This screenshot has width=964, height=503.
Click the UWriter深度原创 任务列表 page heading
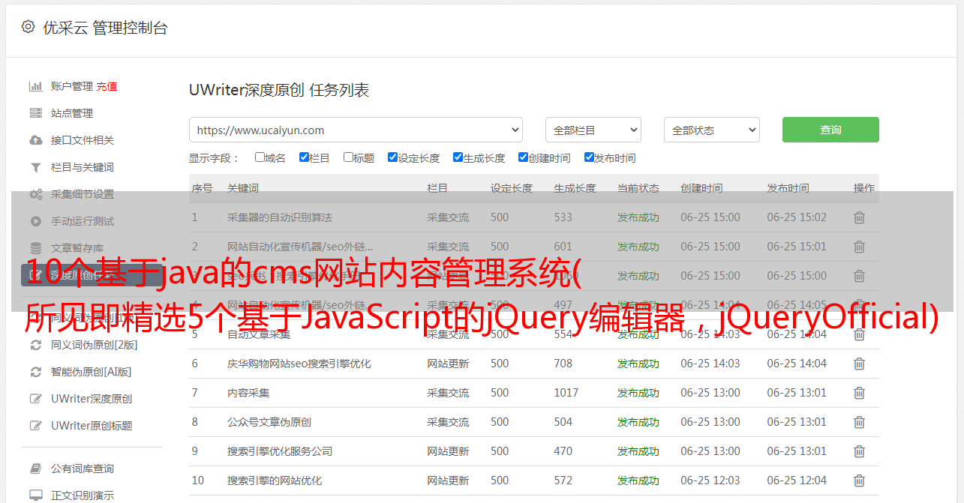[x=279, y=90]
